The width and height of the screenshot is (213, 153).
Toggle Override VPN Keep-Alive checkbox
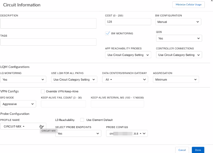tap(43, 91)
